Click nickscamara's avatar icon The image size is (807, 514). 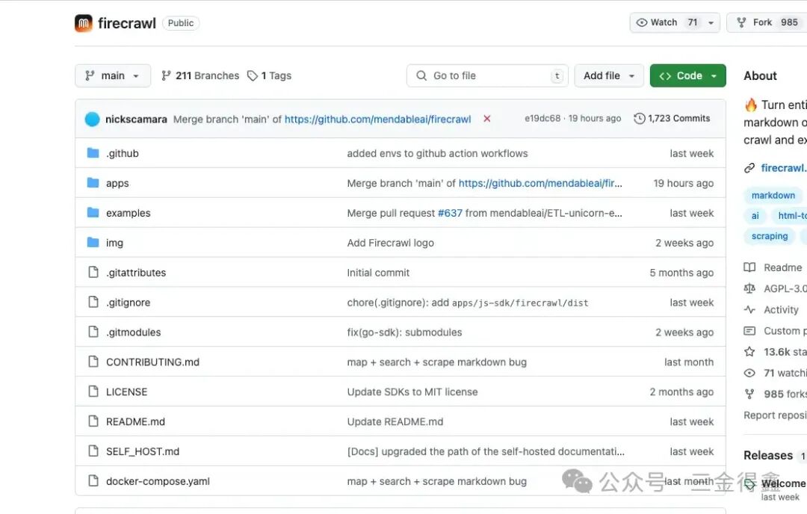point(92,119)
